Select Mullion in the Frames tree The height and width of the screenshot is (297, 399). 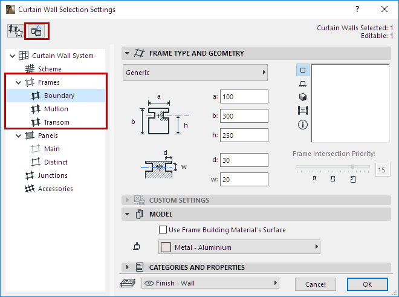pos(56,109)
